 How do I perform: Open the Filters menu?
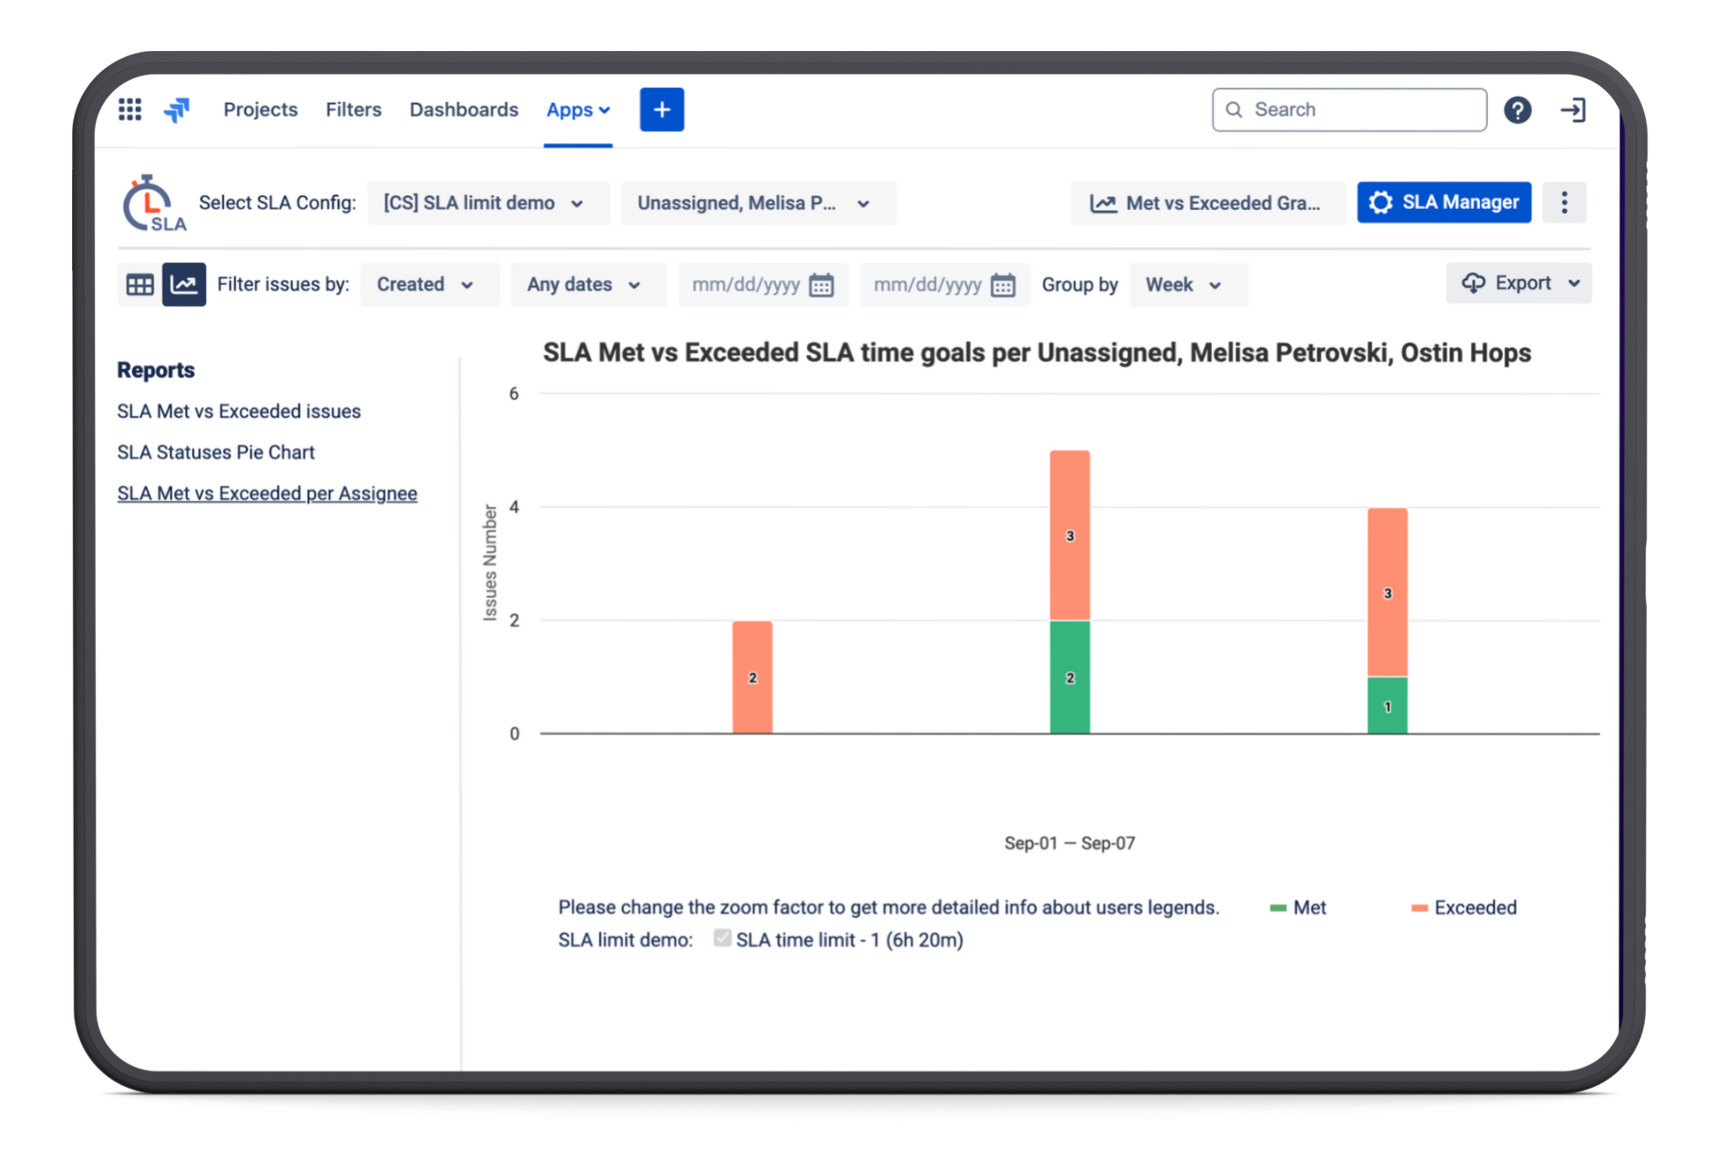(x=353, y=110)
